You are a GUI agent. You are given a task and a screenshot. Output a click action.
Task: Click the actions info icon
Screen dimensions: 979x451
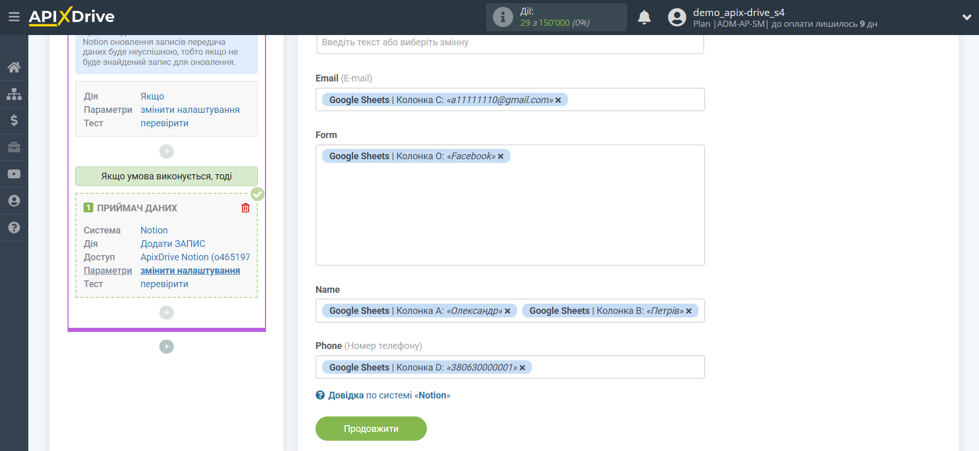pyautogui.click(x=503, y=17)
